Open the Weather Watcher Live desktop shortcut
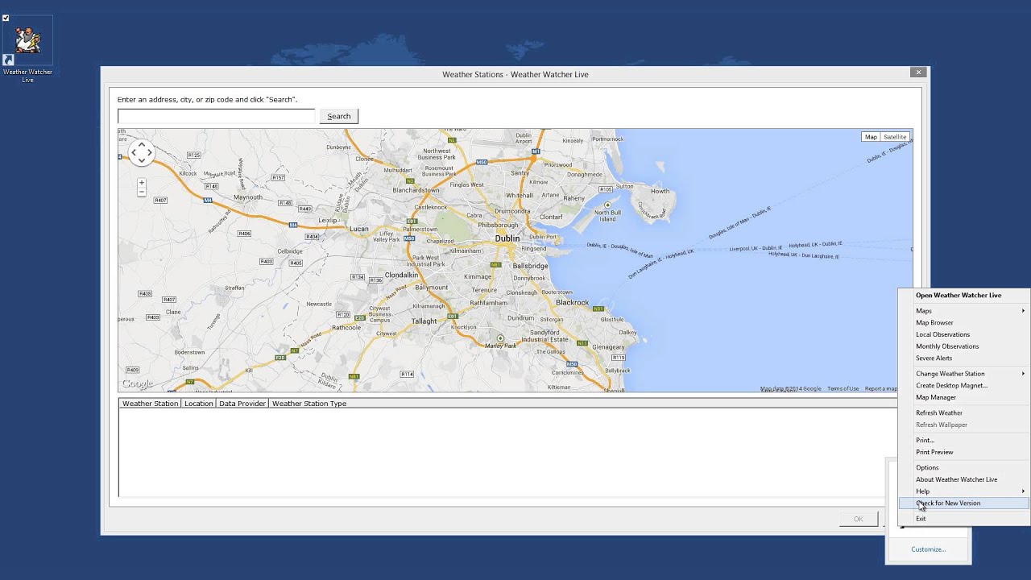Screen dimensions: 1031x580 coord(27,49)
